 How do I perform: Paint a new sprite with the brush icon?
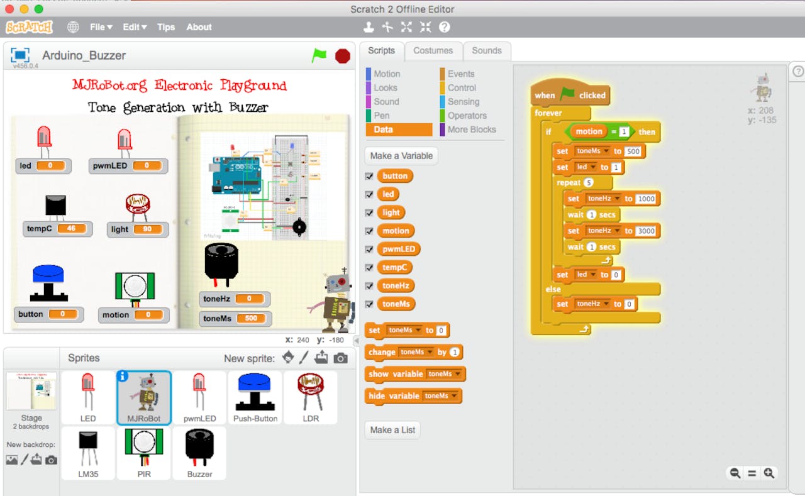304,358
